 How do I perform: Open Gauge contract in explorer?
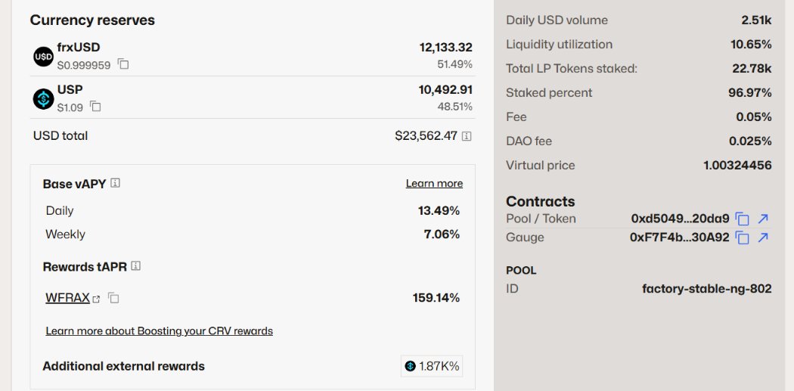click(x=762, y=237)
